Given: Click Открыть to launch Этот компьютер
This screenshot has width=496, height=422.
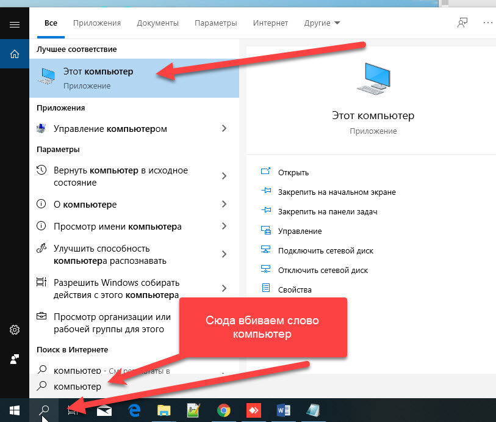Looking at the screenshot, I should click(x=293, y=172).
